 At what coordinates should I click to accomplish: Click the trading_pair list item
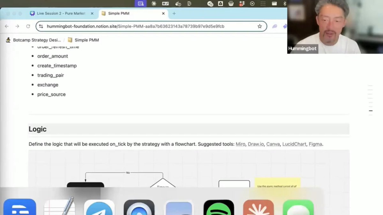coord(50,75)
